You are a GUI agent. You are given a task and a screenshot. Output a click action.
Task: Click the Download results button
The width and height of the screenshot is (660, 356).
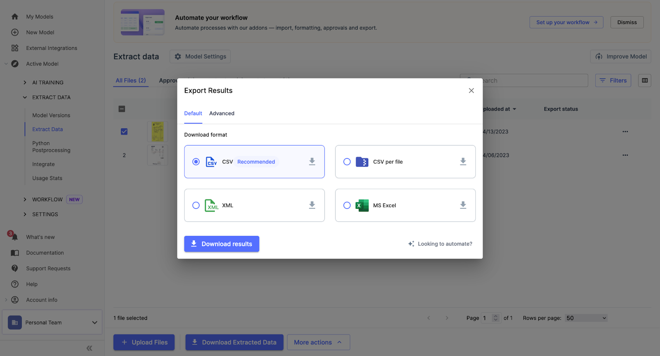pyautogui.click(x=222, y=244)
